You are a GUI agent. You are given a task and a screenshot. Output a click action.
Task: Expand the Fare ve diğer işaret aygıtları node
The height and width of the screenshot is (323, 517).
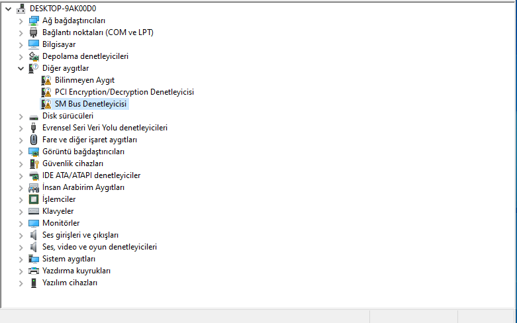pos(21,140)
